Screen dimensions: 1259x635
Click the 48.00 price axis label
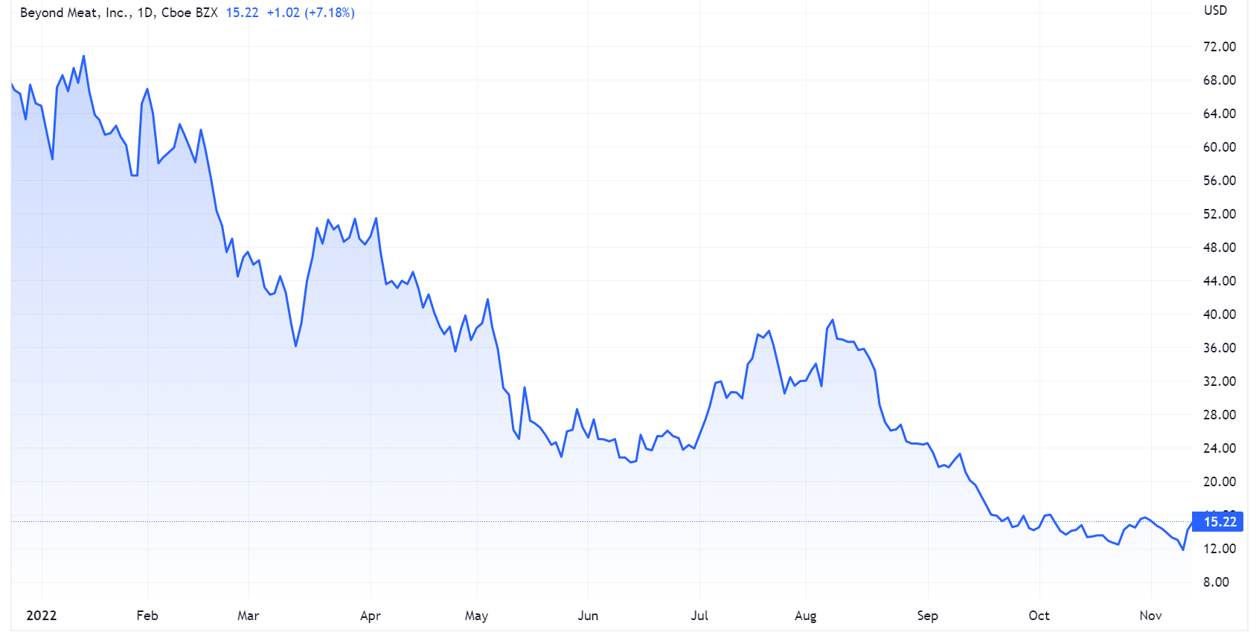coord(1220,248)
